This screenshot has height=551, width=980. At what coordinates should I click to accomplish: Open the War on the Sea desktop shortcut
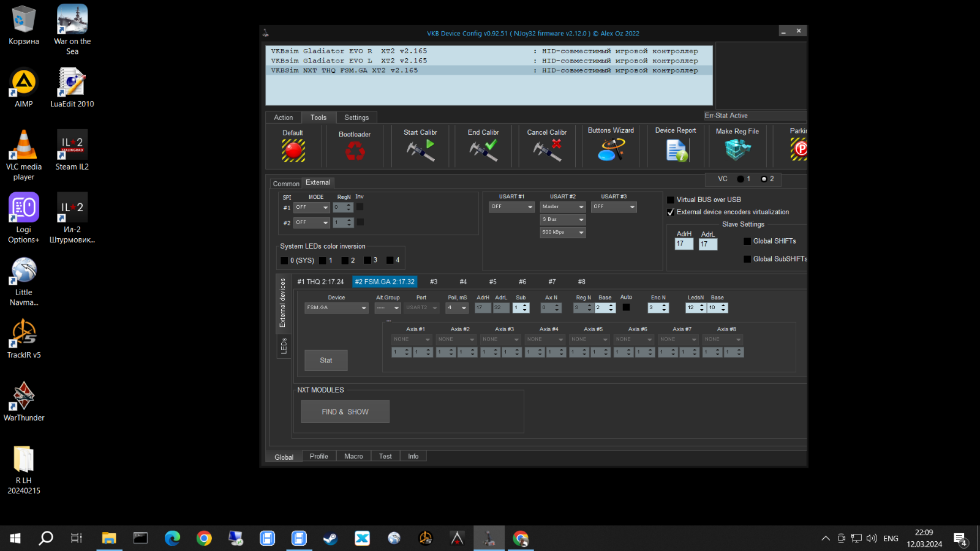tap(72, 29)
